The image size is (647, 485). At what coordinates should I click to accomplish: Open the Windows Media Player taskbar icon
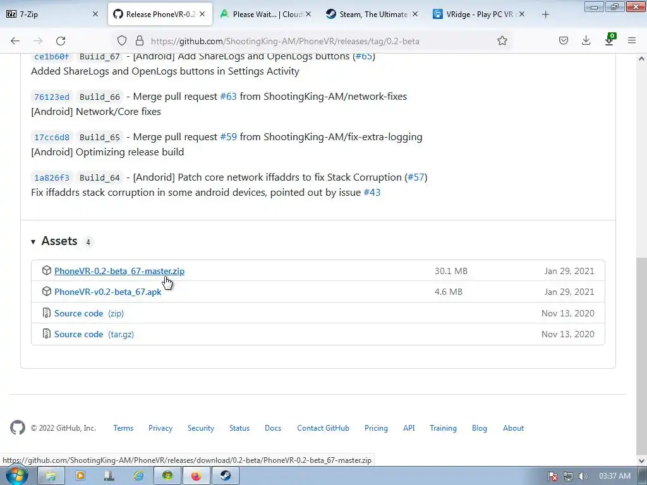pos(80,476)
